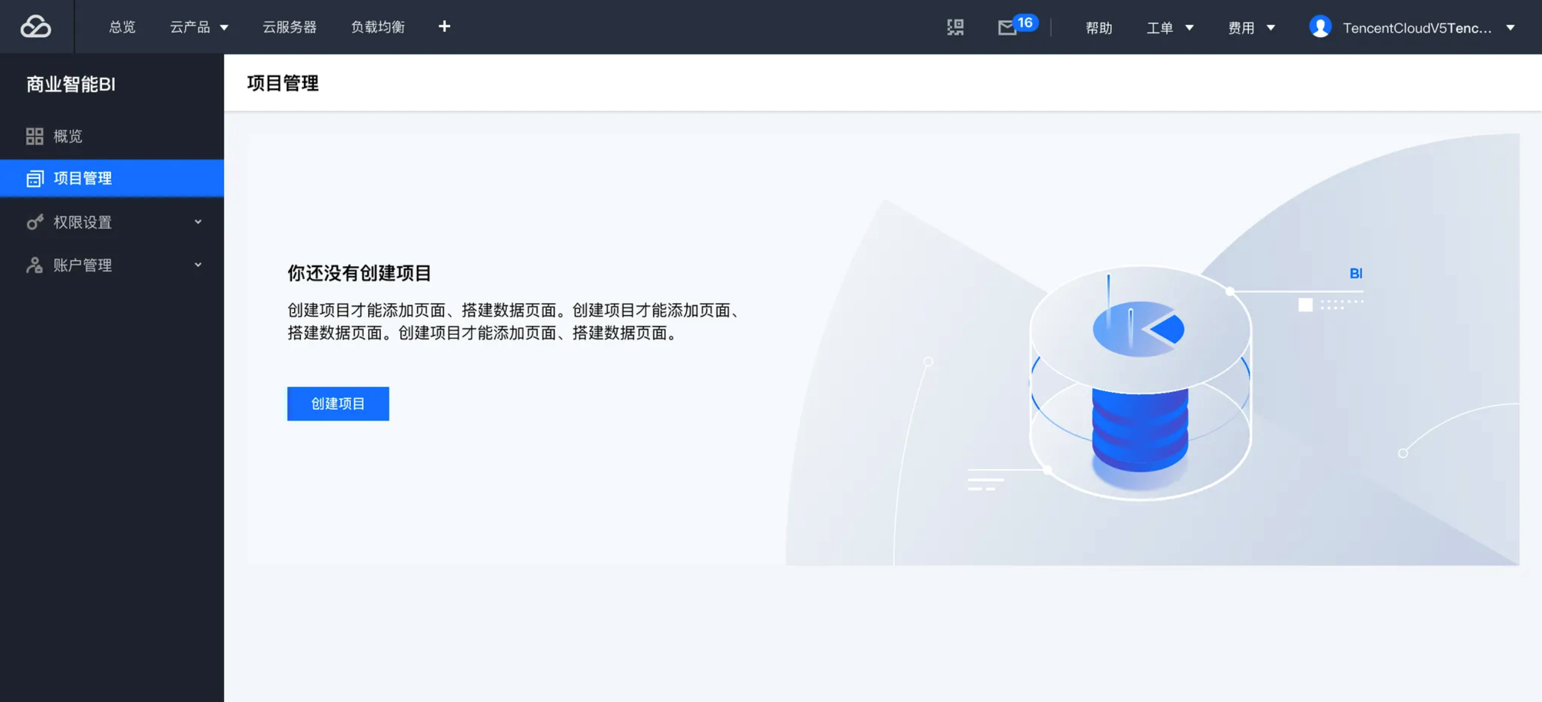Image resolution: width=1542 pixels, height=702 pixels.
Task: Select 项目管理 in the sidebar
Action: (82, 178)
